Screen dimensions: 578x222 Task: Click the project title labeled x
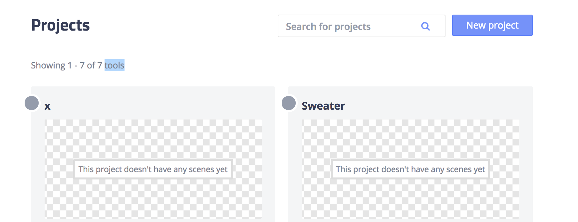click(x=48, y=106)
